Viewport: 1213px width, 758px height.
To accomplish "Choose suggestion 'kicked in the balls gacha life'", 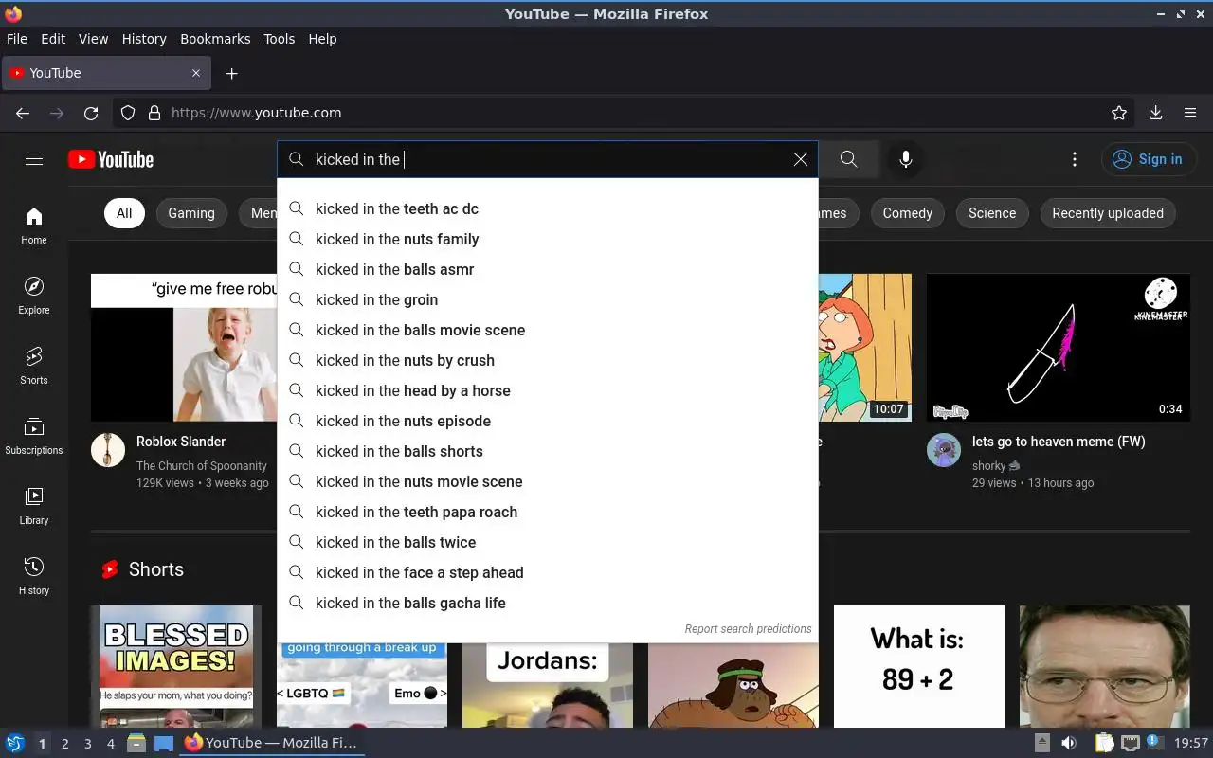I will point(548,603).
